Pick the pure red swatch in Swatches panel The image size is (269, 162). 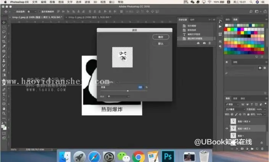[x=226, y=29]
